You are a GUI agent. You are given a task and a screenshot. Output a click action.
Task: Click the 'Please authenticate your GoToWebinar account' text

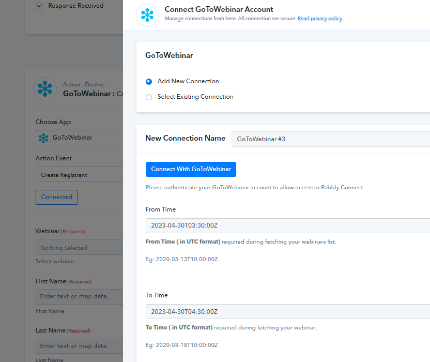point(255,187)
